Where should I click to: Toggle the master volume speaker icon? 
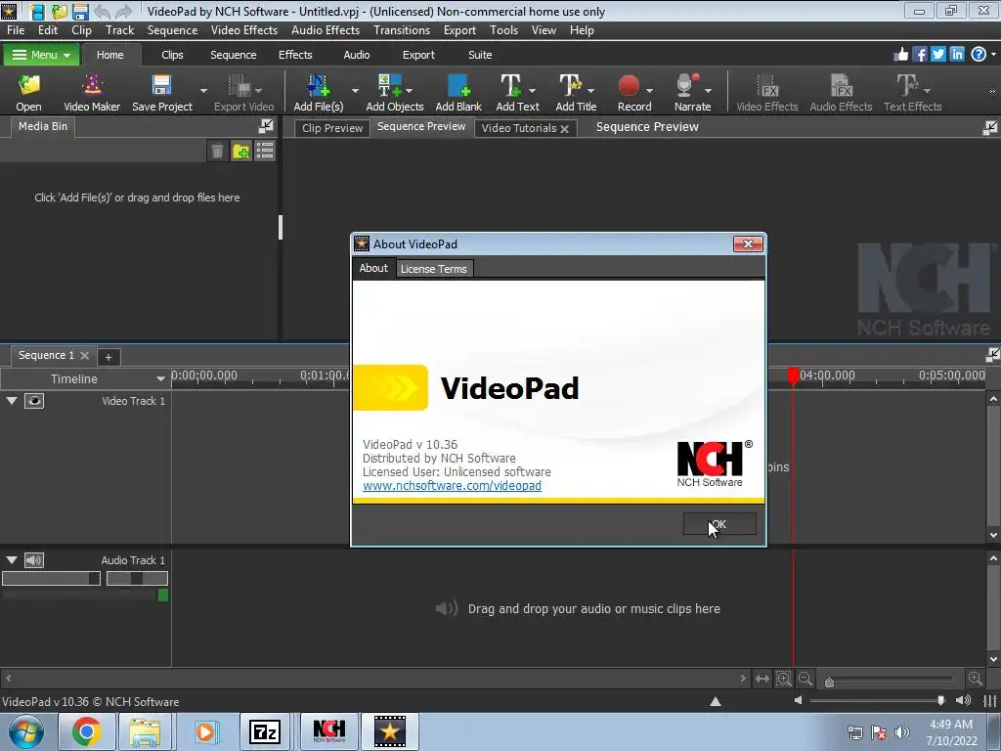tap(963, 700)
